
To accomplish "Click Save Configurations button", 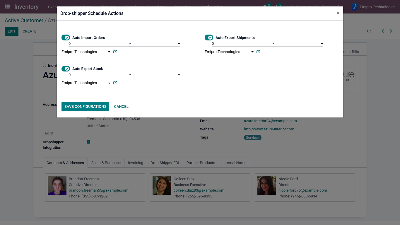I will coord(85,107).
